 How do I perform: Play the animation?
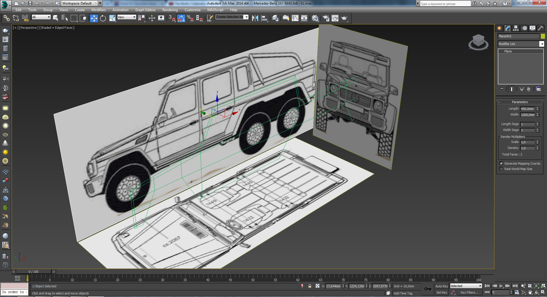[x=501, y=286]
